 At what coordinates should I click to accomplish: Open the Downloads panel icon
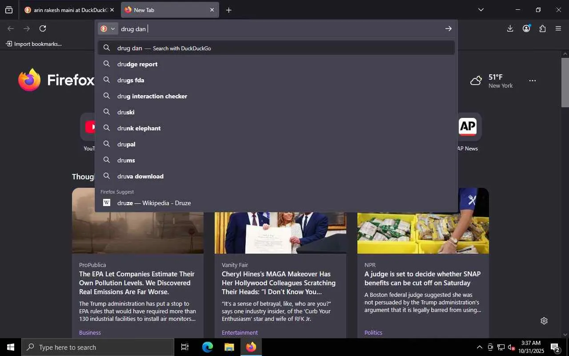pos(510,28)
